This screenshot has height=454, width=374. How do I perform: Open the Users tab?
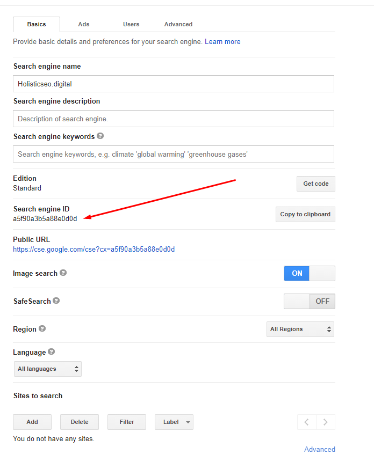131,24
